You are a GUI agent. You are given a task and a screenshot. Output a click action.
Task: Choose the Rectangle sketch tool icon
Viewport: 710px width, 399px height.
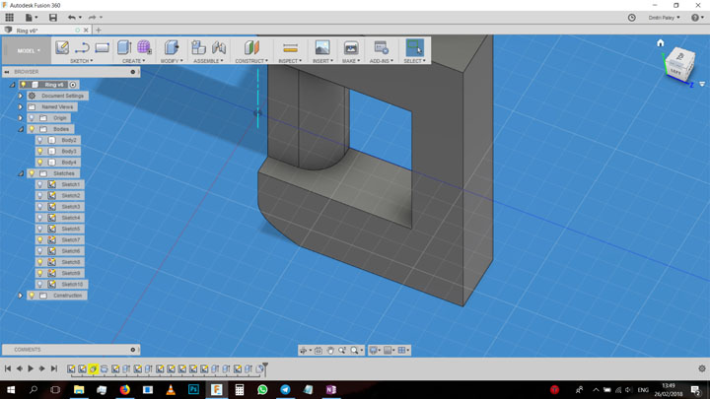point(102,47)
